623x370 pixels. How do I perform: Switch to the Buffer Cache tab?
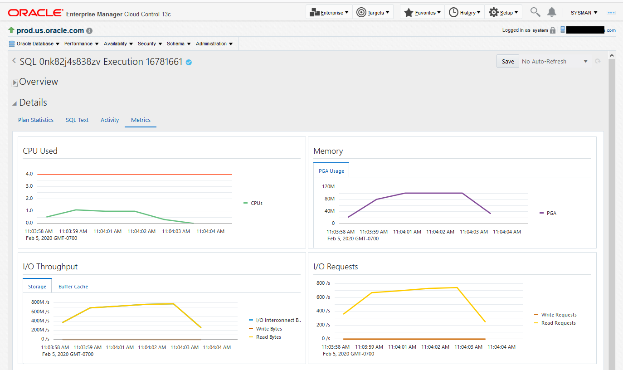click(73, 287)
